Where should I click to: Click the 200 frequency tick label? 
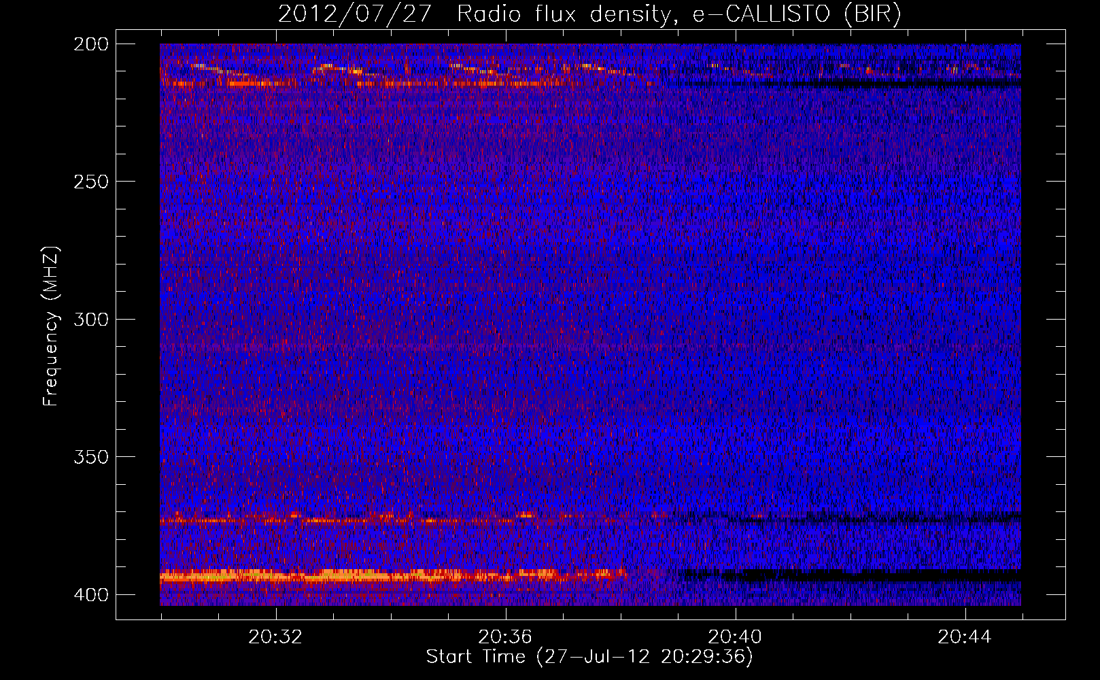tap(91, 44)
